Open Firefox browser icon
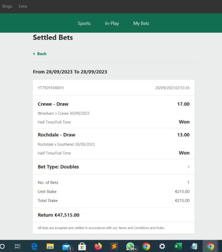This screenshot has width=222, height=252. pyautogui.click(x=98, y=246)
